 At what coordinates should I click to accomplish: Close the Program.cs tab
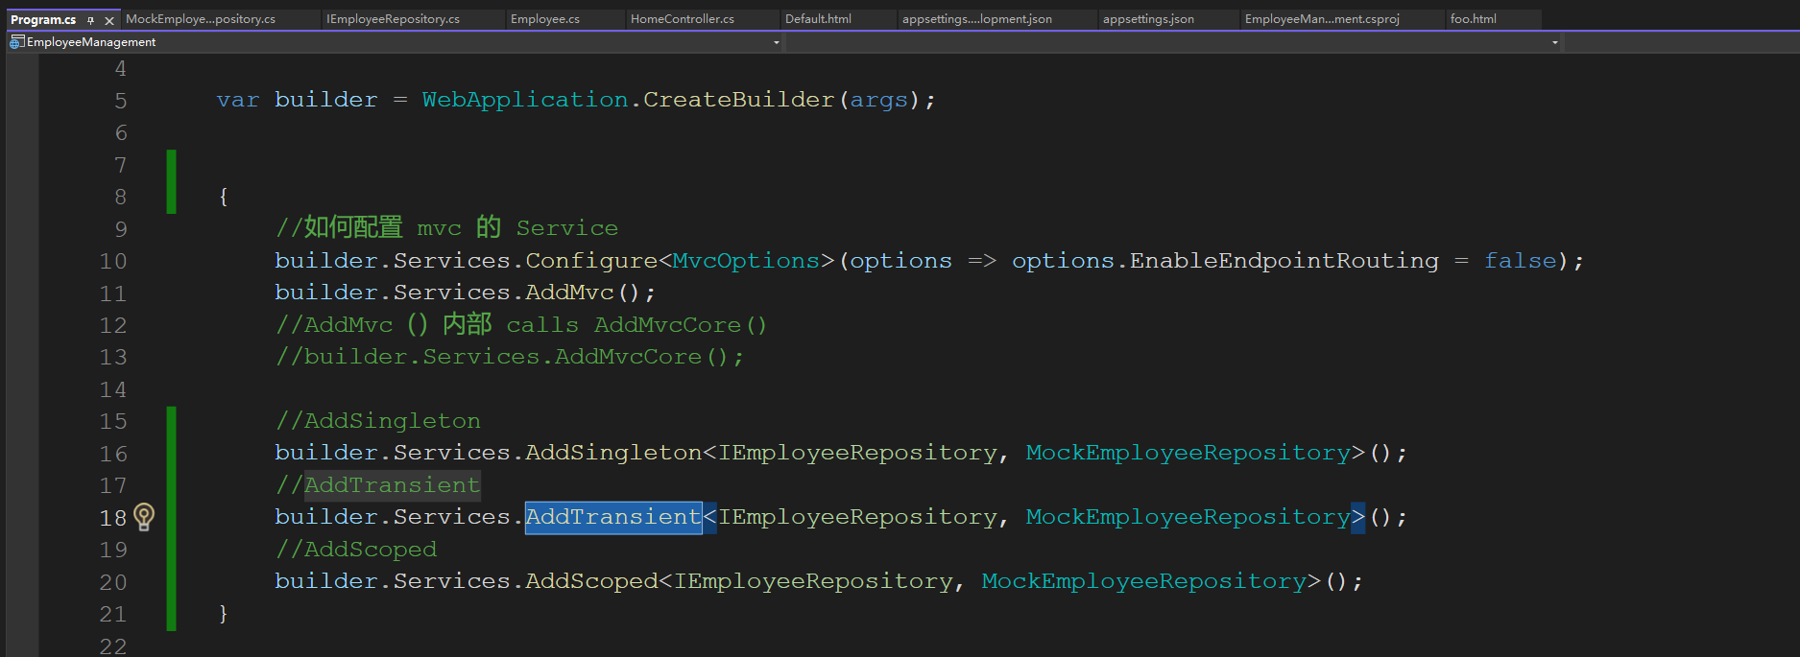[x=108, y=19]
